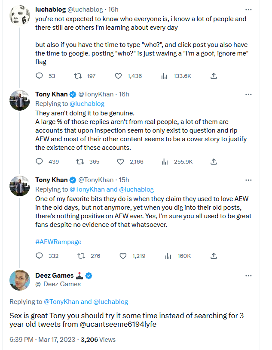Retweet Tony Khan's post with 276 retweets
The width and height of the screenshot is (272, 350).
[79, 256]
